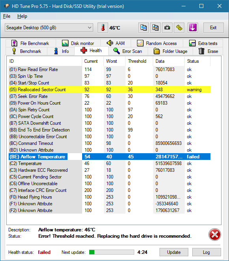This screenshot has width=229, height=261.
Task: Click the thermometer temperature icon
Action: coord(103,28)
